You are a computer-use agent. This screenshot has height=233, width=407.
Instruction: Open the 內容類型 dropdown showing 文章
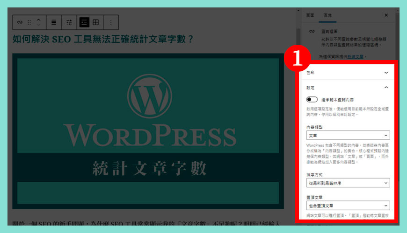(x=348, y=136)
